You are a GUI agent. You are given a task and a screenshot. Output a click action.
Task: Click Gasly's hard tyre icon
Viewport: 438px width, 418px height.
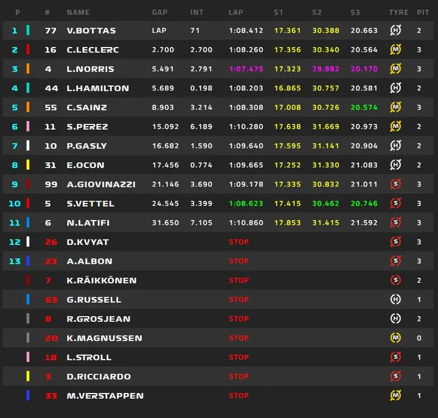tap(395, 146)
